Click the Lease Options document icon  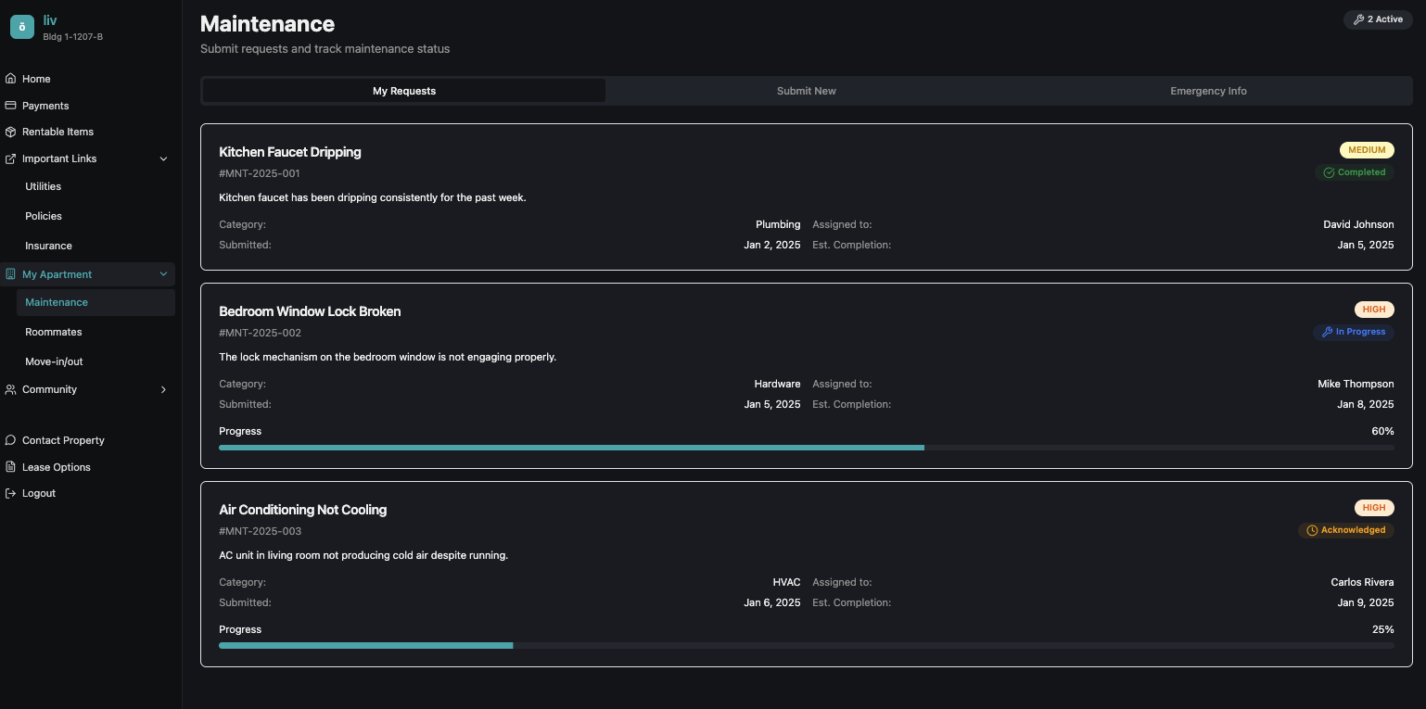pyautogui.click(x=11, y=467)
